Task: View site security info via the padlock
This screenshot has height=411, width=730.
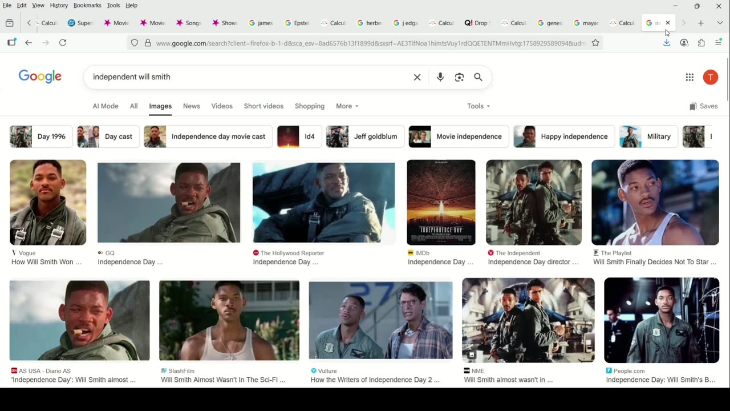Action: (x=148, y=43)
